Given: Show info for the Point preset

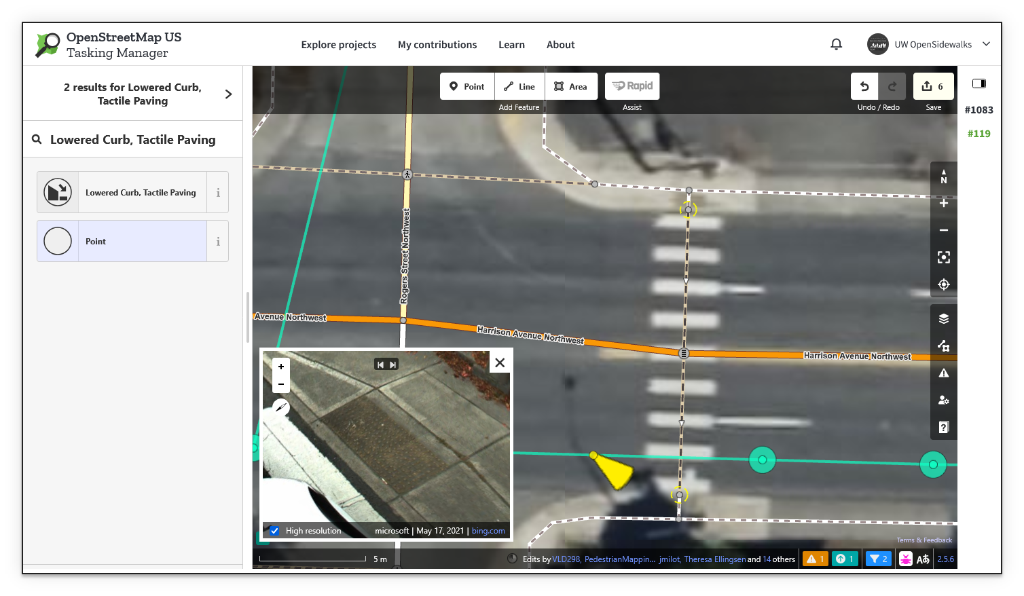Looking at the screenshot, I should pyautogui.click(x=218, y=241).
